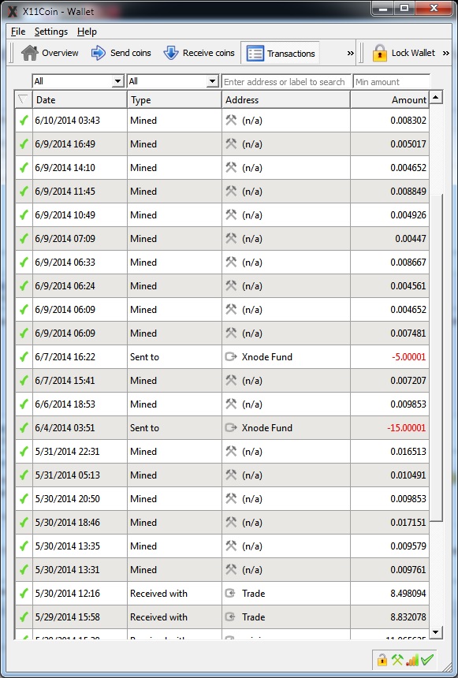Viewport: 458px width, 678px height.
Task: Click the green sync checkmark status icon
Action: [426, 659]
